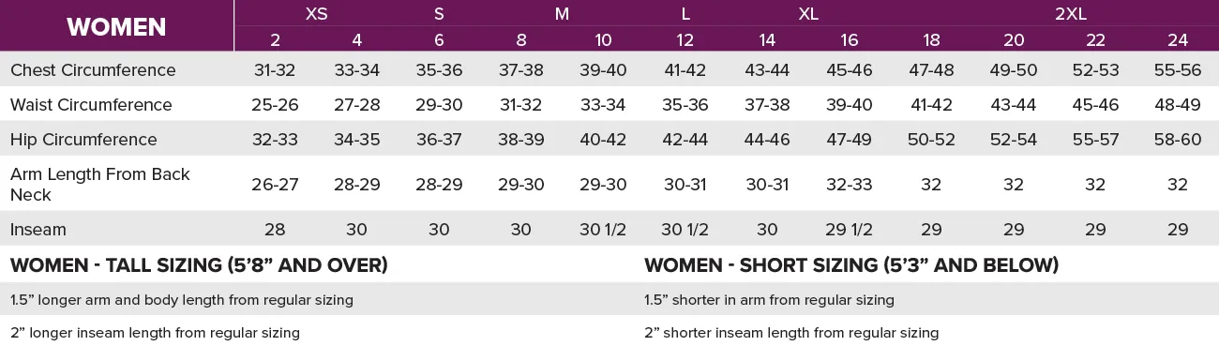
Task: Click the size 12 column header
Action: click(685, 40)
